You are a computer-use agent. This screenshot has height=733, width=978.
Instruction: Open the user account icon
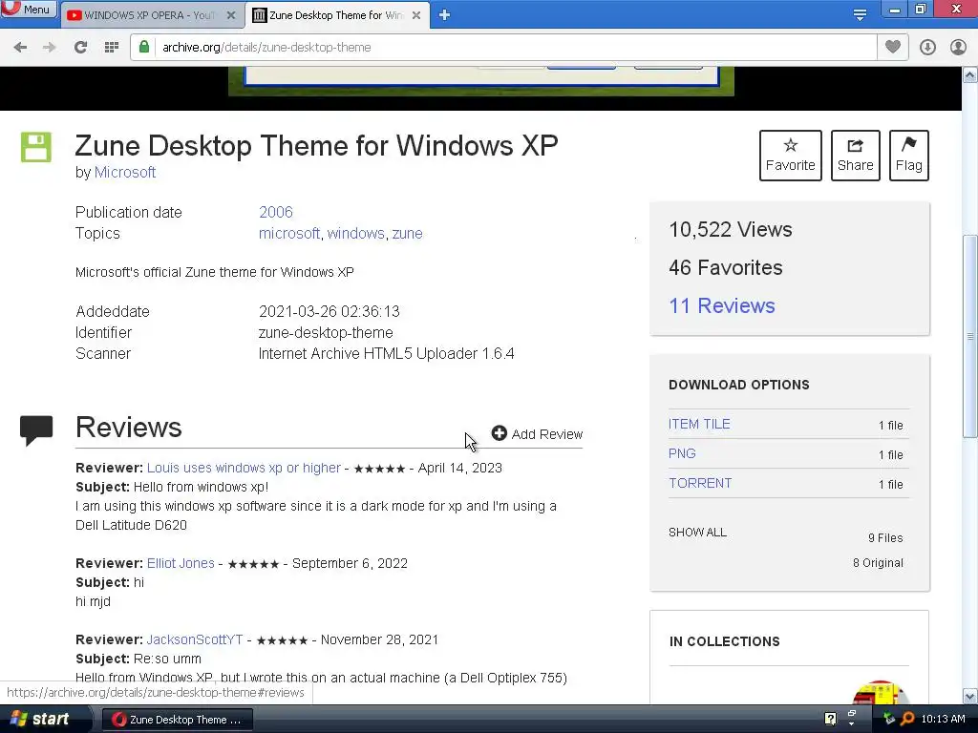click(958, 48)
